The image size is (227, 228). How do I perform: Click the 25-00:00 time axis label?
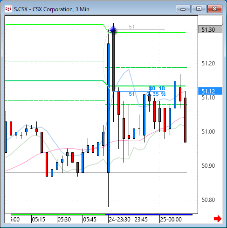171,220
